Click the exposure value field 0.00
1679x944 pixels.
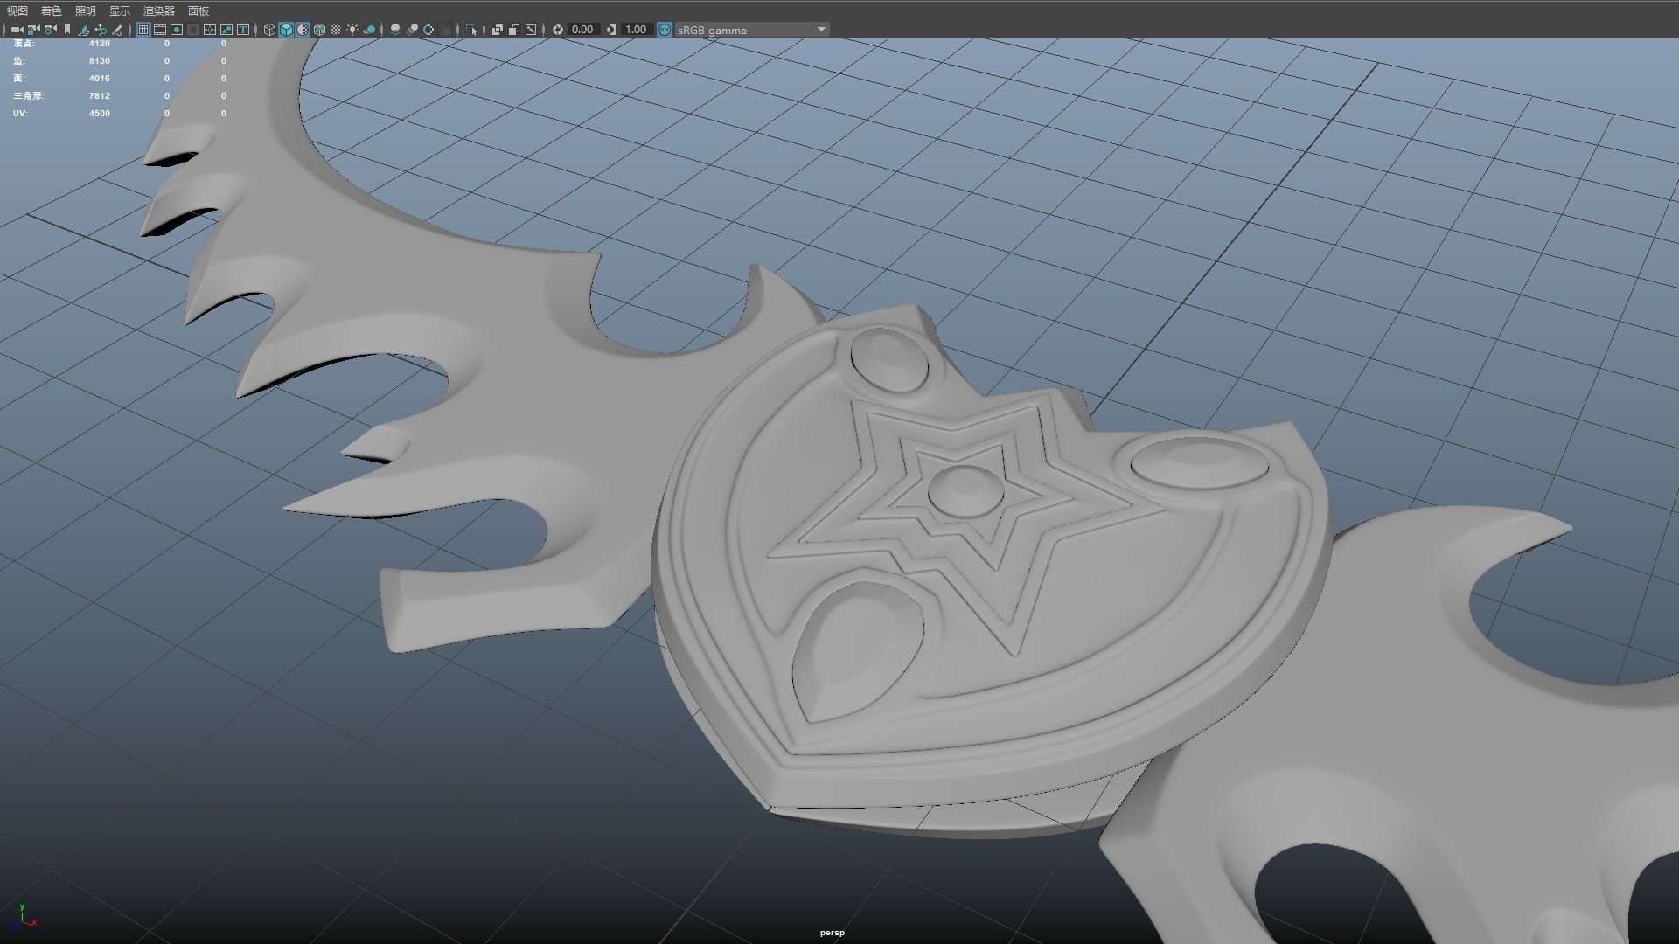coord(582,30)
